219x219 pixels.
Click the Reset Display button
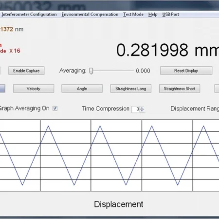(186, 71)
